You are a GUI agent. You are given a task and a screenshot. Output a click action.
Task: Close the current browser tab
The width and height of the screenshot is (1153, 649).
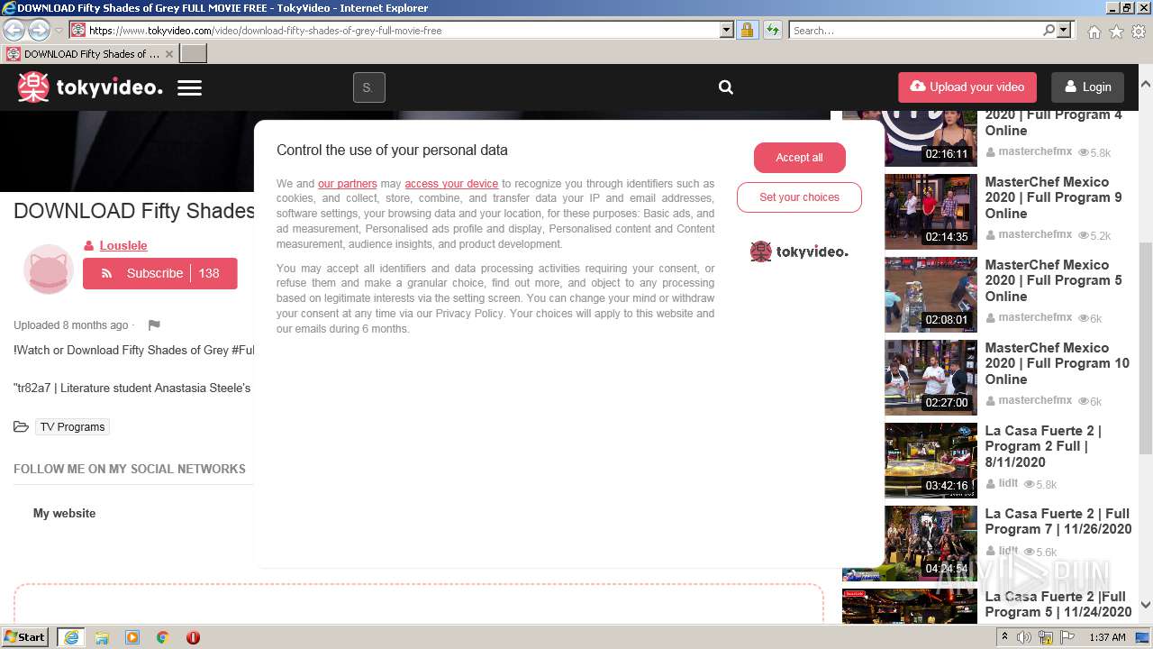[168, 54]
